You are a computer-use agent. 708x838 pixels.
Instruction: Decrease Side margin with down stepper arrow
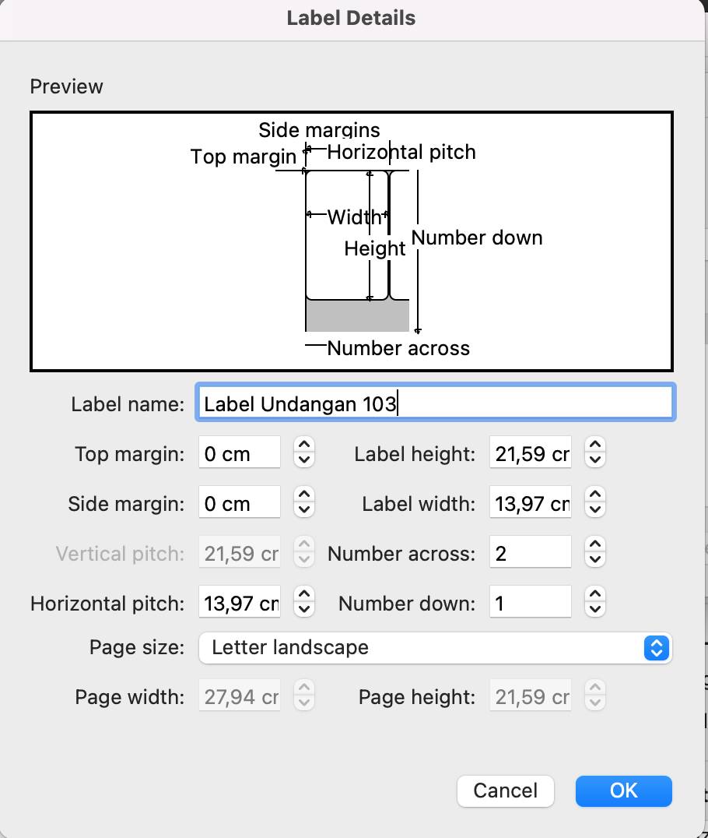pos(303,509)
